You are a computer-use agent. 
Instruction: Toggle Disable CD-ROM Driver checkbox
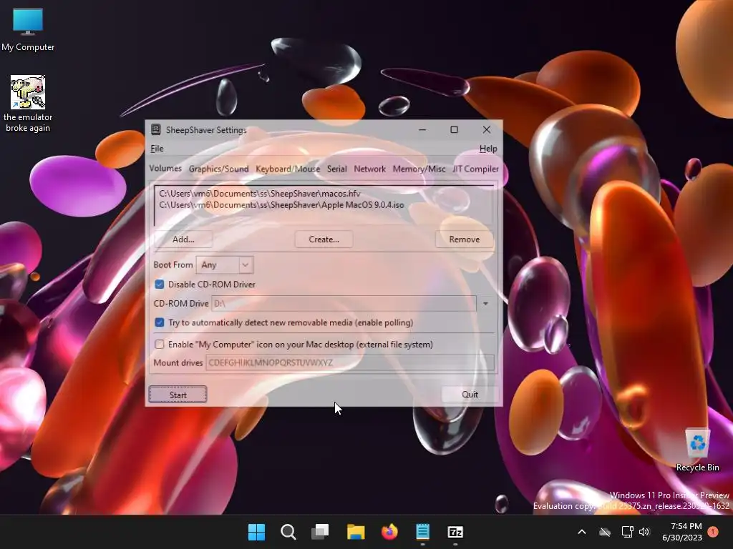pos(160,285)
